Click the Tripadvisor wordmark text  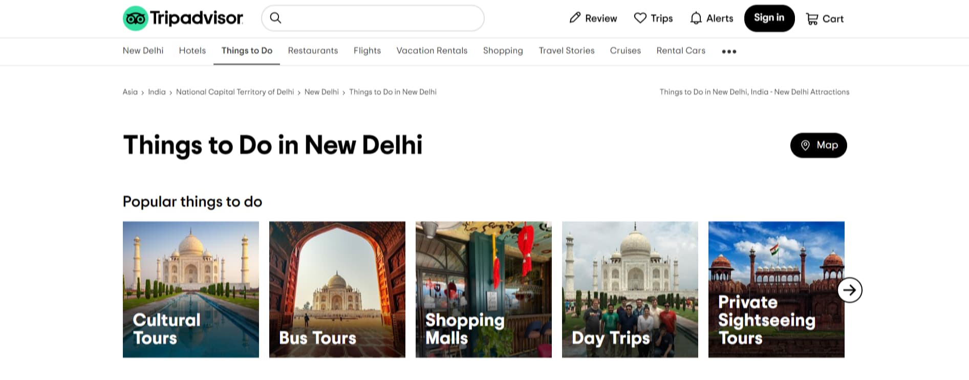click(197, 18)
